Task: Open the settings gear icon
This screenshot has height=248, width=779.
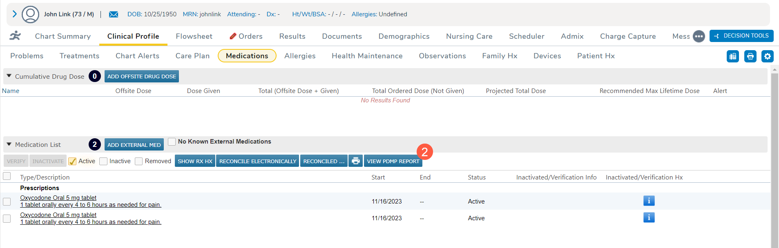Action: (767, 56)
